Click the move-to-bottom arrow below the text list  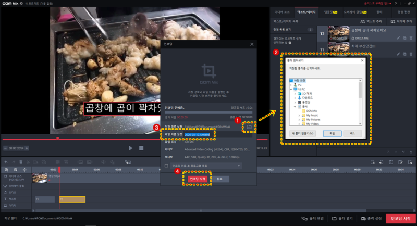coord(411,152)
